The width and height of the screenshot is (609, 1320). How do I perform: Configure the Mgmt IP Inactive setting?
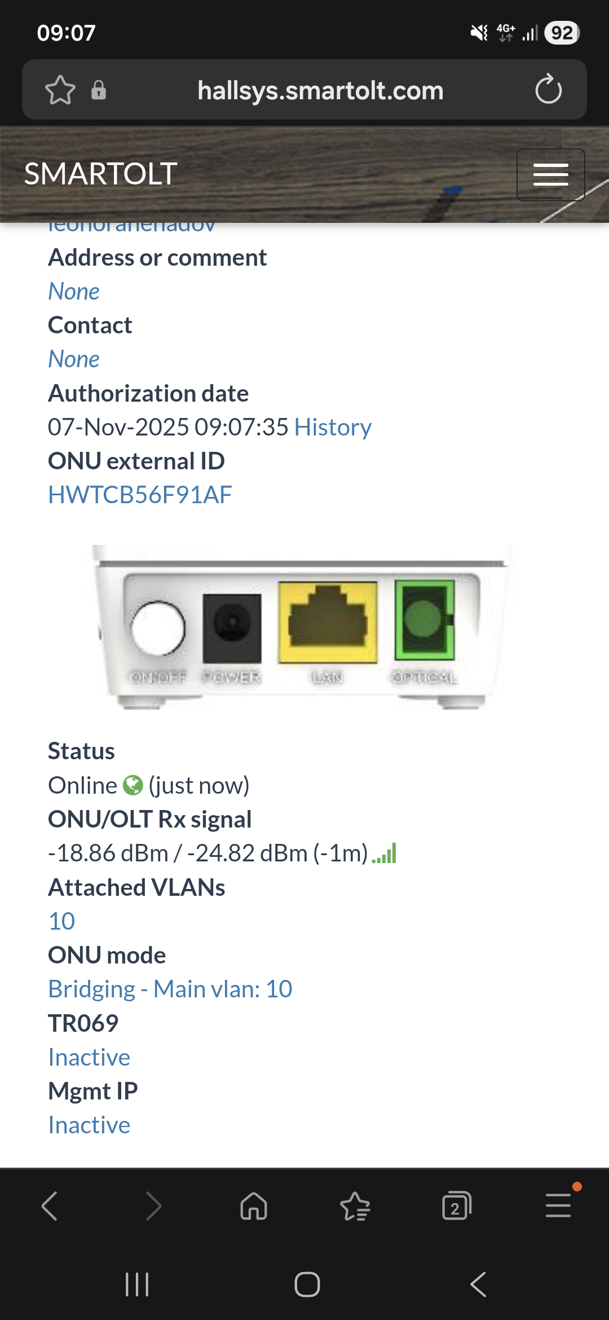click(89, 1125)
